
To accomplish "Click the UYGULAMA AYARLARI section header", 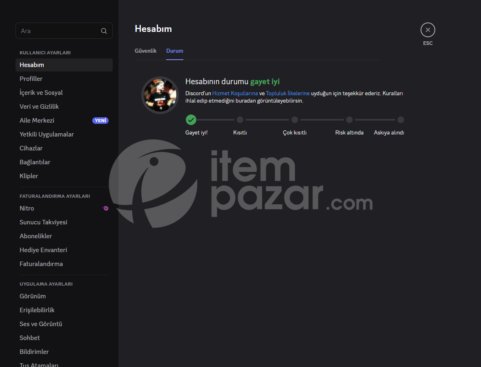I will tap(46, 284).
